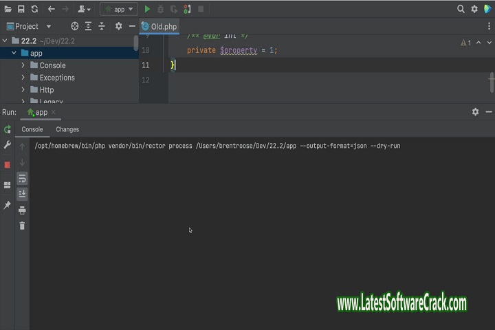495x330 pixels.
Task: Click the Project tree scrollbar thumb
Action: 135,43
